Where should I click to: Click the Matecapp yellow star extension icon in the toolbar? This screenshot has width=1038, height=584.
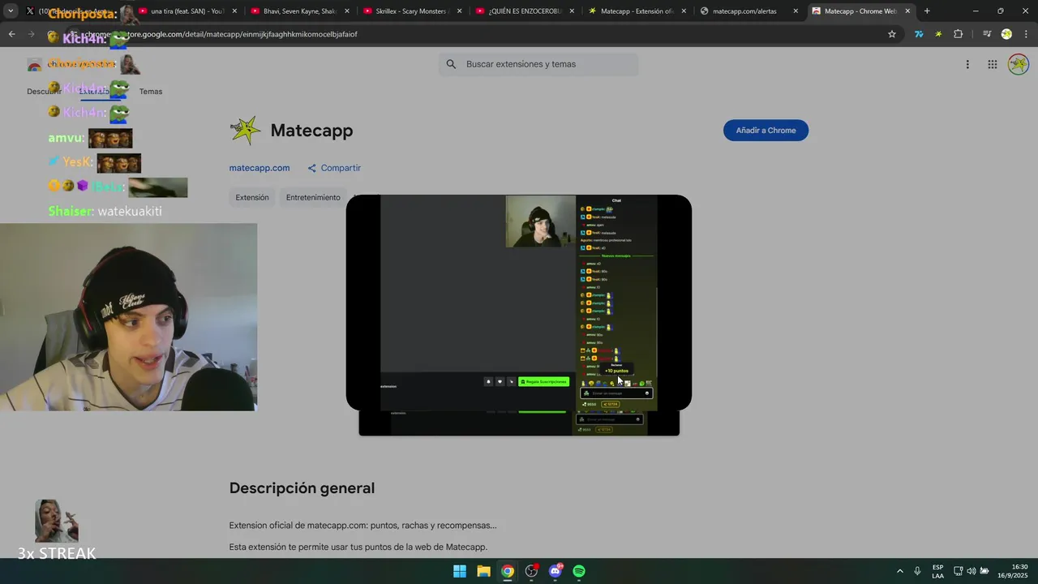(938, 34)
